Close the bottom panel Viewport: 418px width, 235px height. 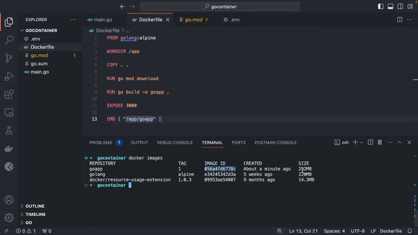(x=410, y=142)
